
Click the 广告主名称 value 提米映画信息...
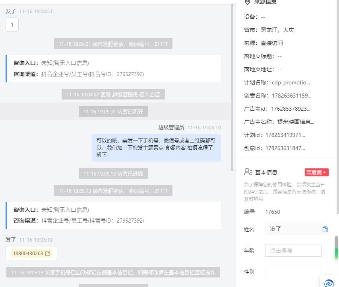click(296, 122)
